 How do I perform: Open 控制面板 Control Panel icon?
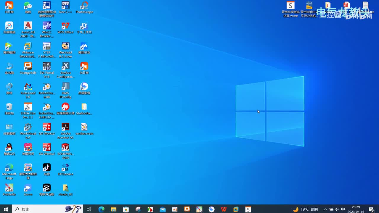coord(9,129)
